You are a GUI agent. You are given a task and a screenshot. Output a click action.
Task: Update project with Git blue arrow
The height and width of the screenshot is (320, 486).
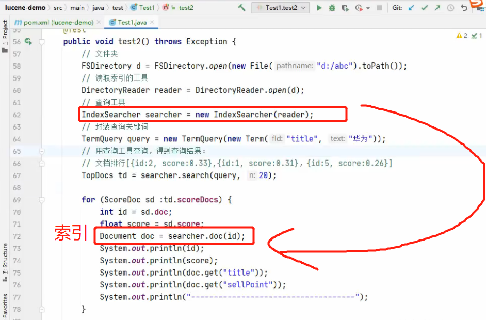coord(411,8)
